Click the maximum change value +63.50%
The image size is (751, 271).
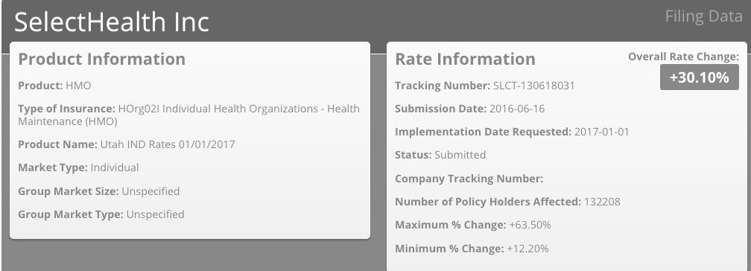click(x=530, y=225)
